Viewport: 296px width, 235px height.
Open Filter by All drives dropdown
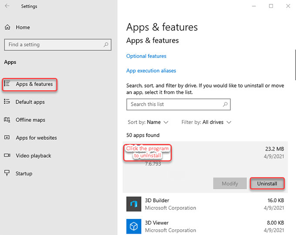pos(206,122)
